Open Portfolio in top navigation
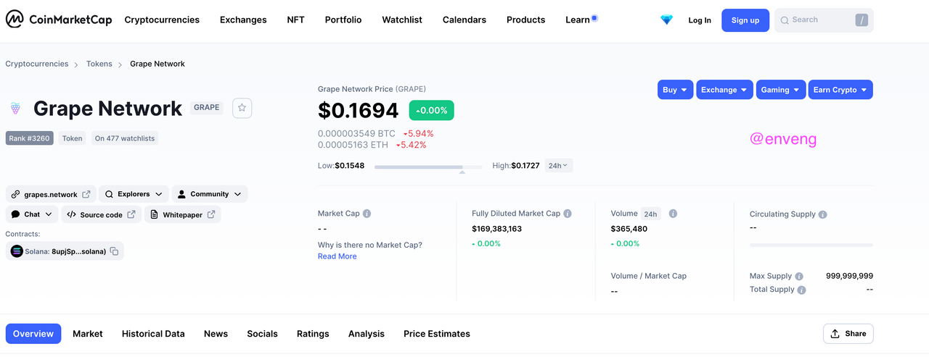The height and width of the screenshot is (357, 929). (x=343, y=20)
